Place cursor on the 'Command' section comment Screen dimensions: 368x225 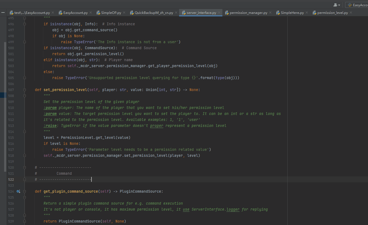[x=64, y=173]
